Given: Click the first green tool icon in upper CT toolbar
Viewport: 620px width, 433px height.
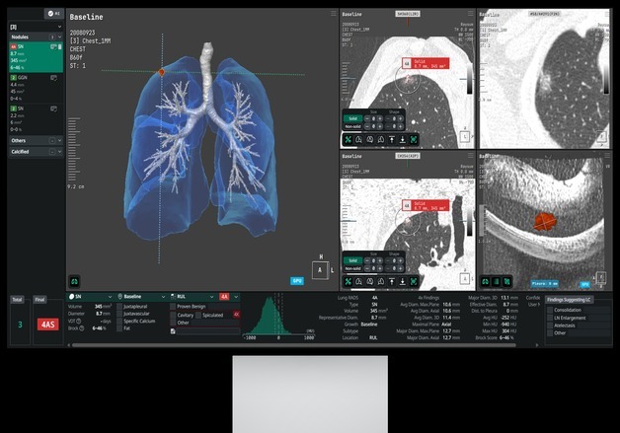Looking at the screenshot, I should pos(349,139).
